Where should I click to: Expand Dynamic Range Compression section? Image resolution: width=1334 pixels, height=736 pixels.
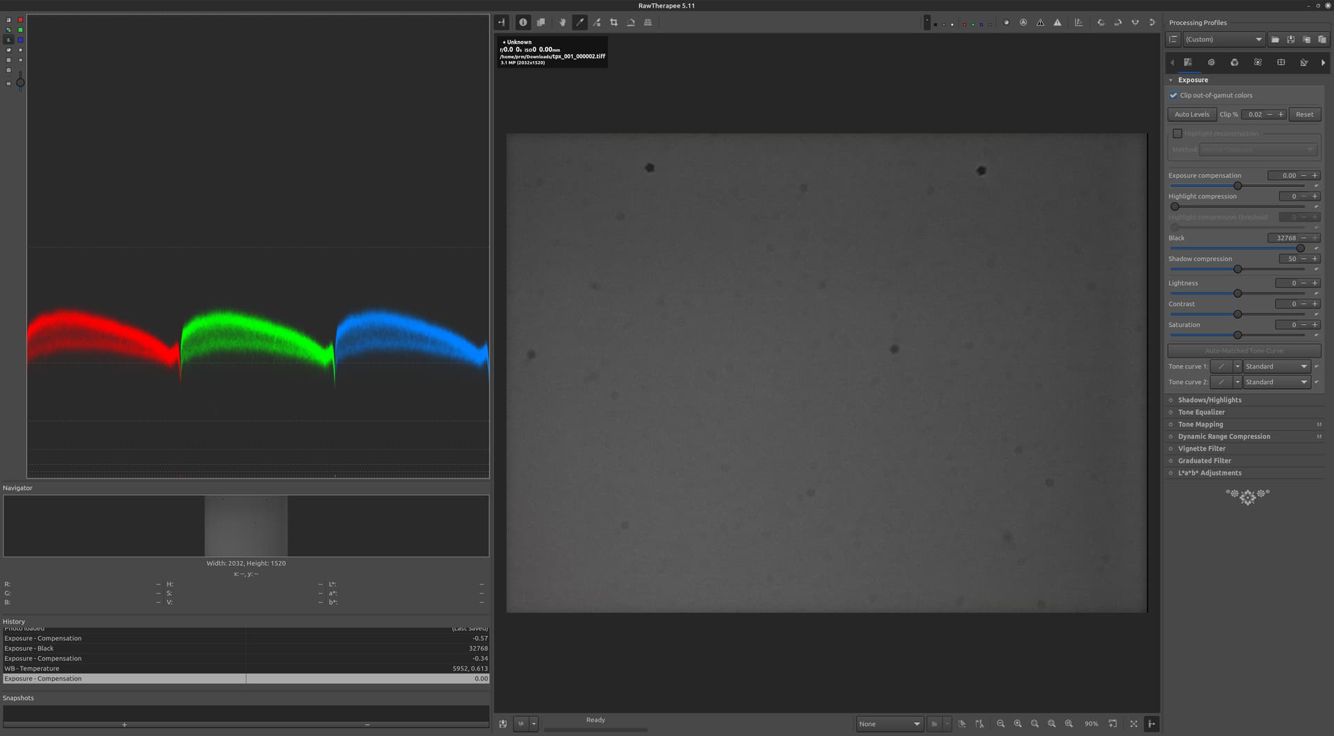point(1224,437)
